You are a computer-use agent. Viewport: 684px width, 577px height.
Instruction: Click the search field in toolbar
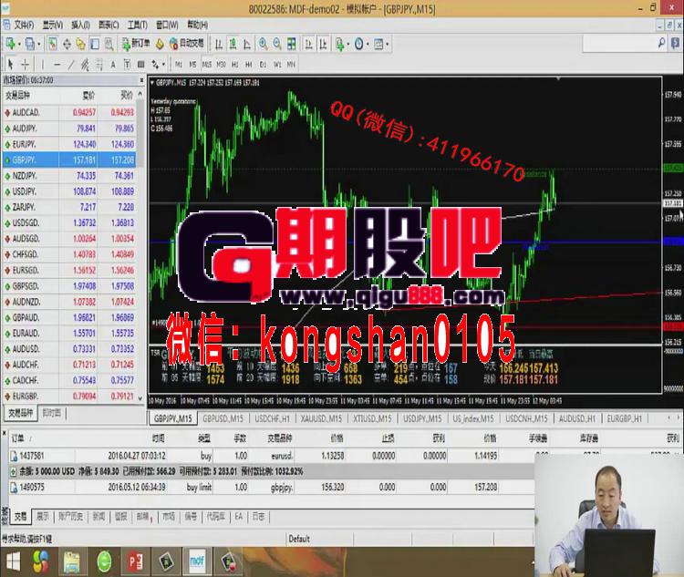(619, 43)
